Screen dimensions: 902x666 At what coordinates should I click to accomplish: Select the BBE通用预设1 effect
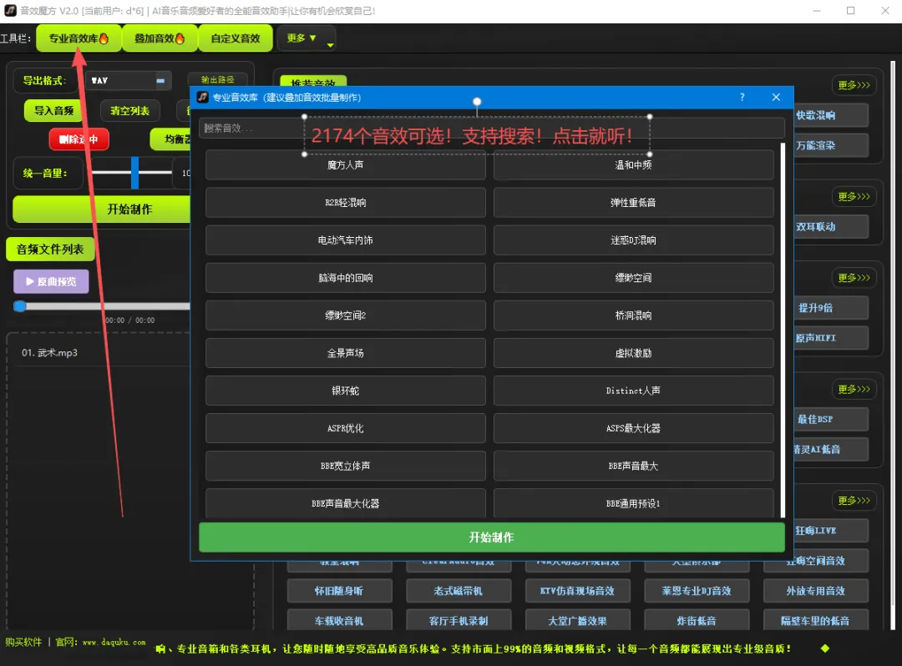(633, 504)
